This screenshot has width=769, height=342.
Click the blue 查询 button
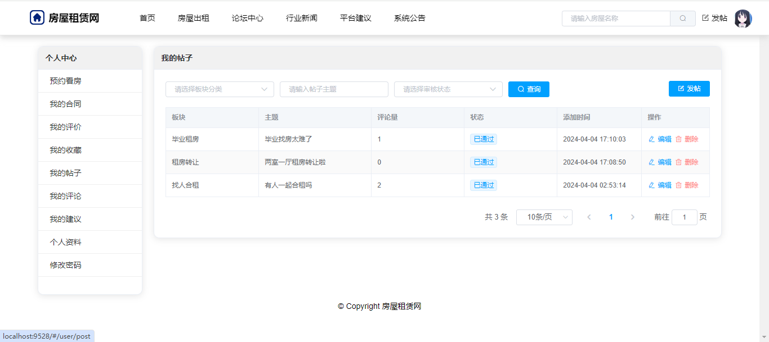pos(529,89)
